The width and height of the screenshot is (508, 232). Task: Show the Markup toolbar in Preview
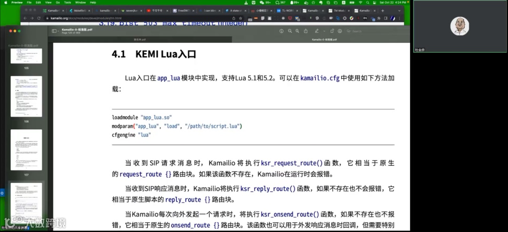(340, 31)
